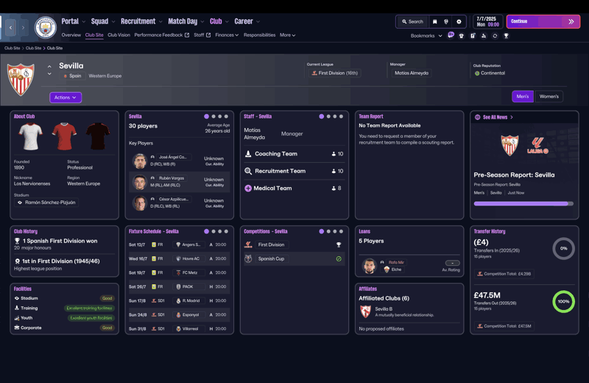Switch to Men's team toggle
Screen dimensions: 589x383
coord(523,96)
